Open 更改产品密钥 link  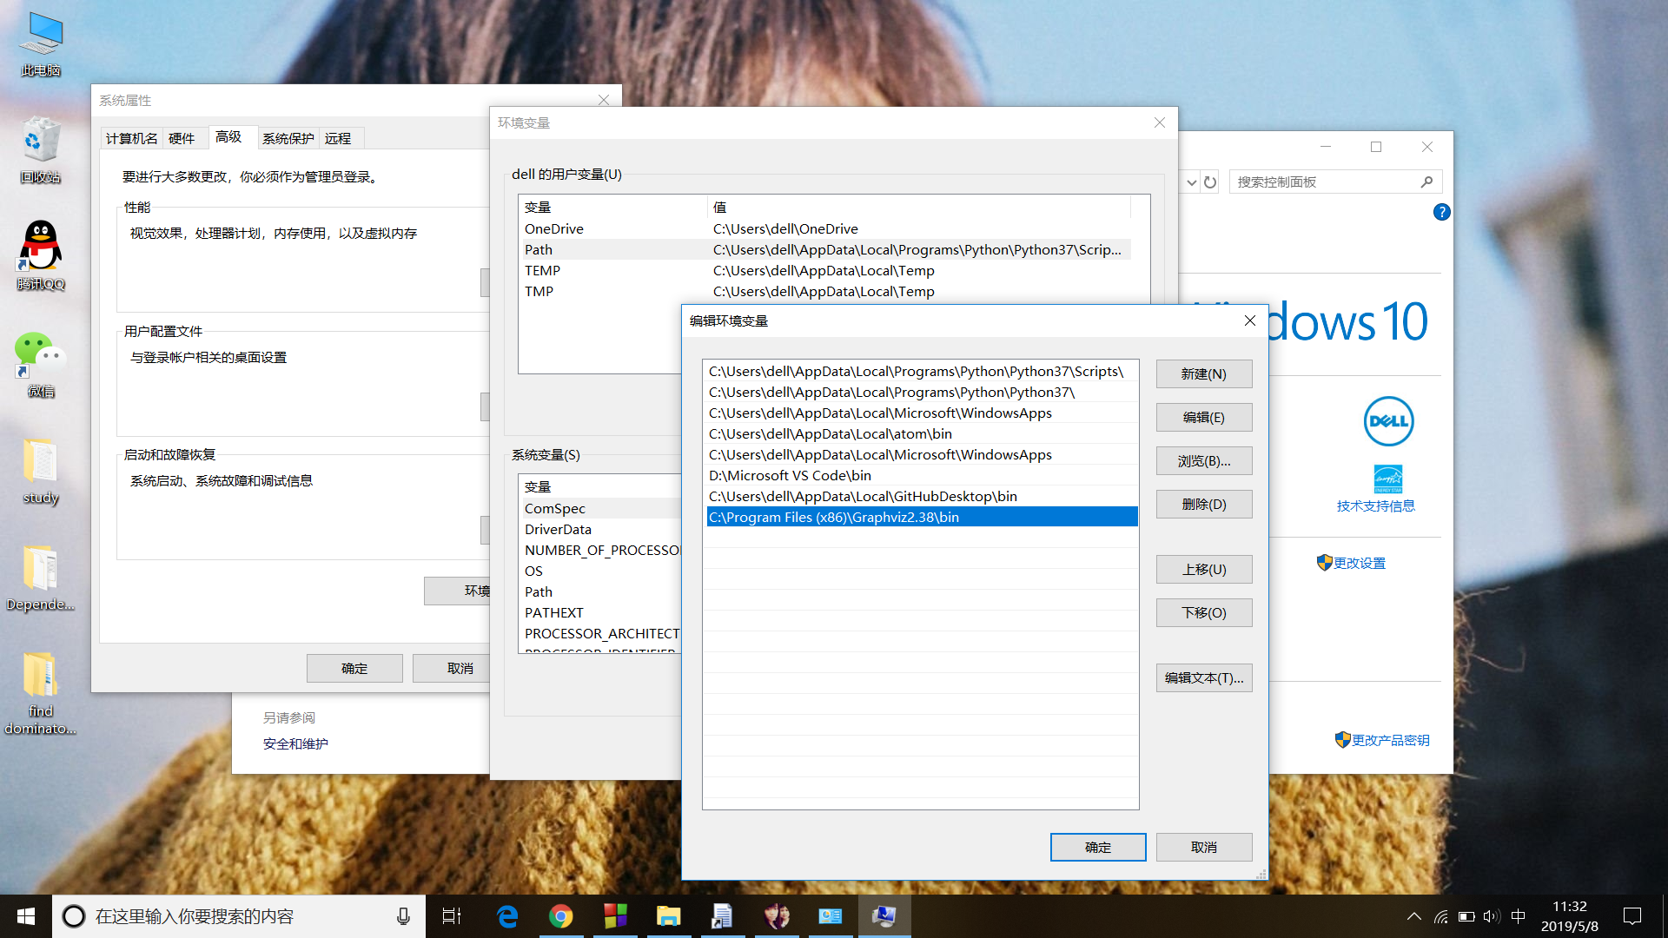coord(1390,740)
